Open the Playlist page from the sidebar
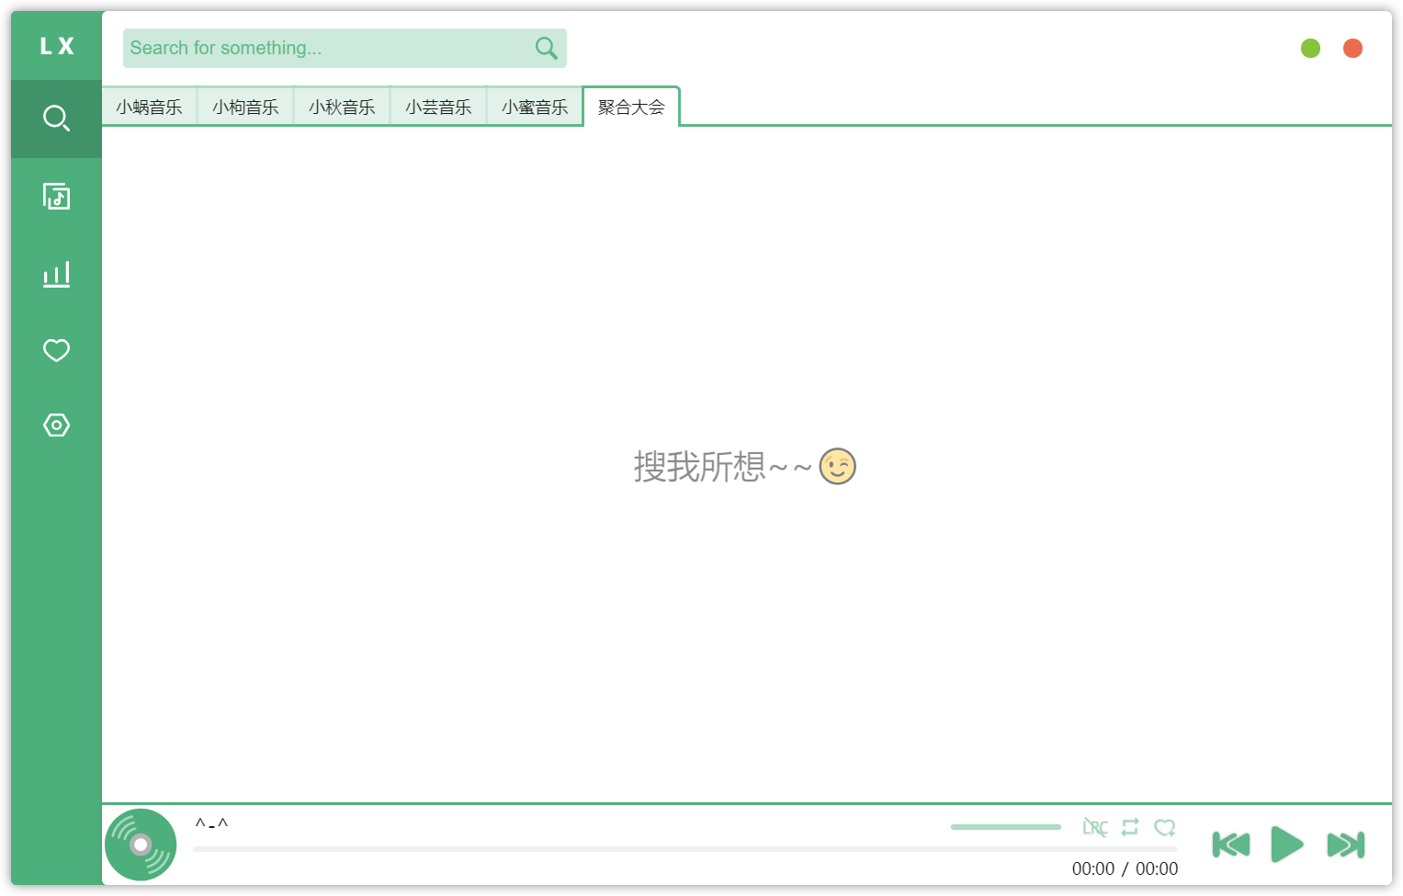Image resolution: width=1403 pixels, height=896 pixels. tap(56, 196)
